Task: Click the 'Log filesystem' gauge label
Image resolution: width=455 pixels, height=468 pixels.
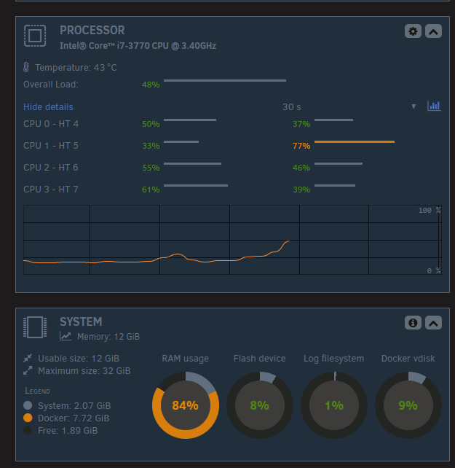Action: 333,359
